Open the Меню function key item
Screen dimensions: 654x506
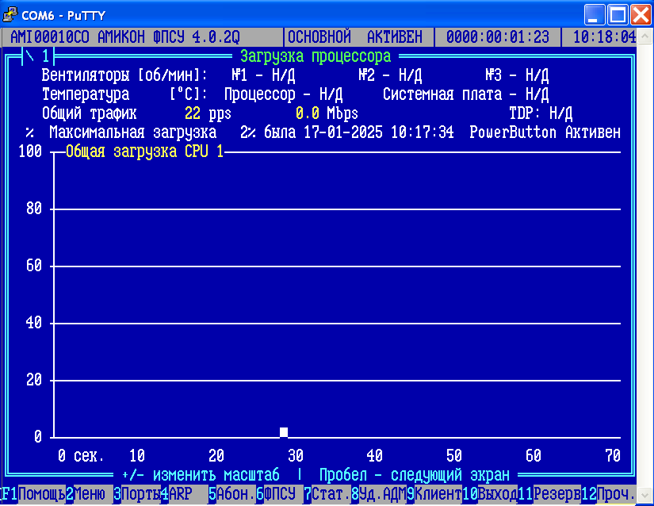tap(89, 494)
